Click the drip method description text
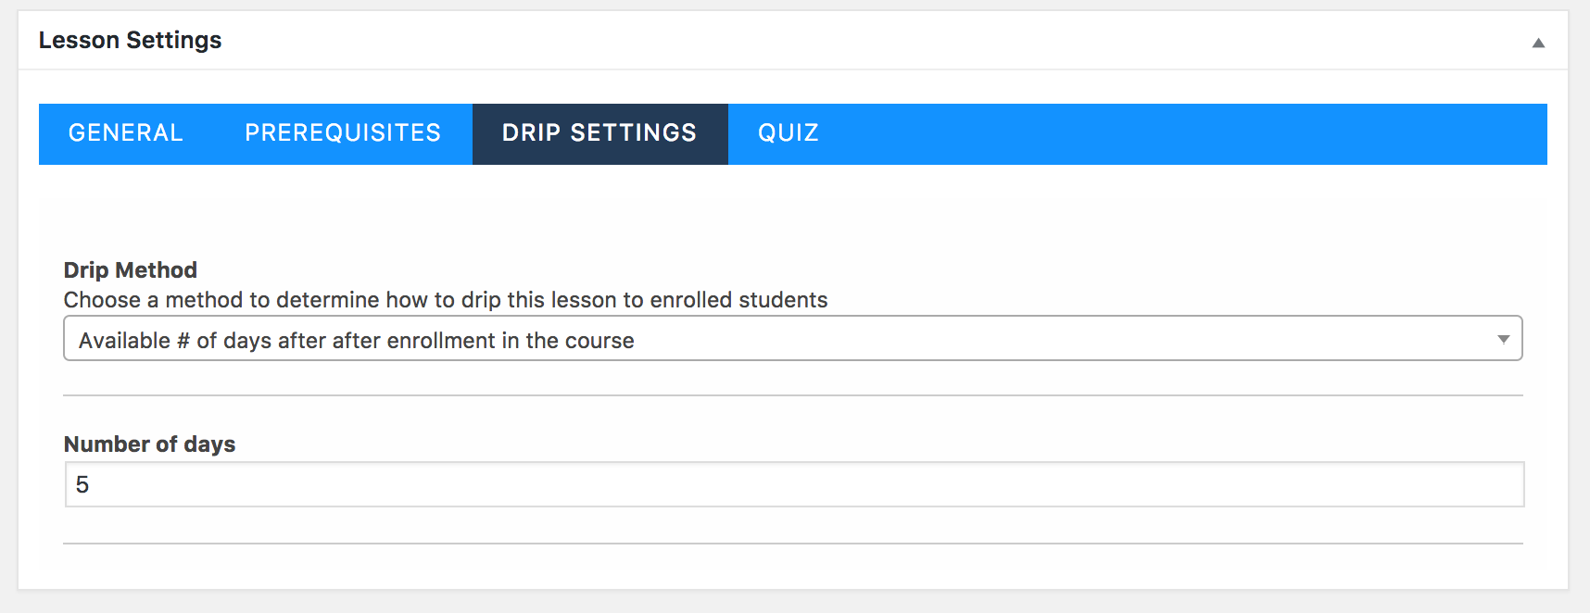 coord(445,300)
